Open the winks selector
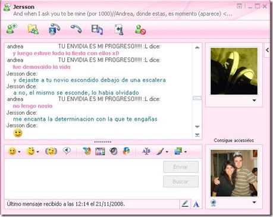The height and width of the screenshot is (217, 273). [x=31, y=152]
